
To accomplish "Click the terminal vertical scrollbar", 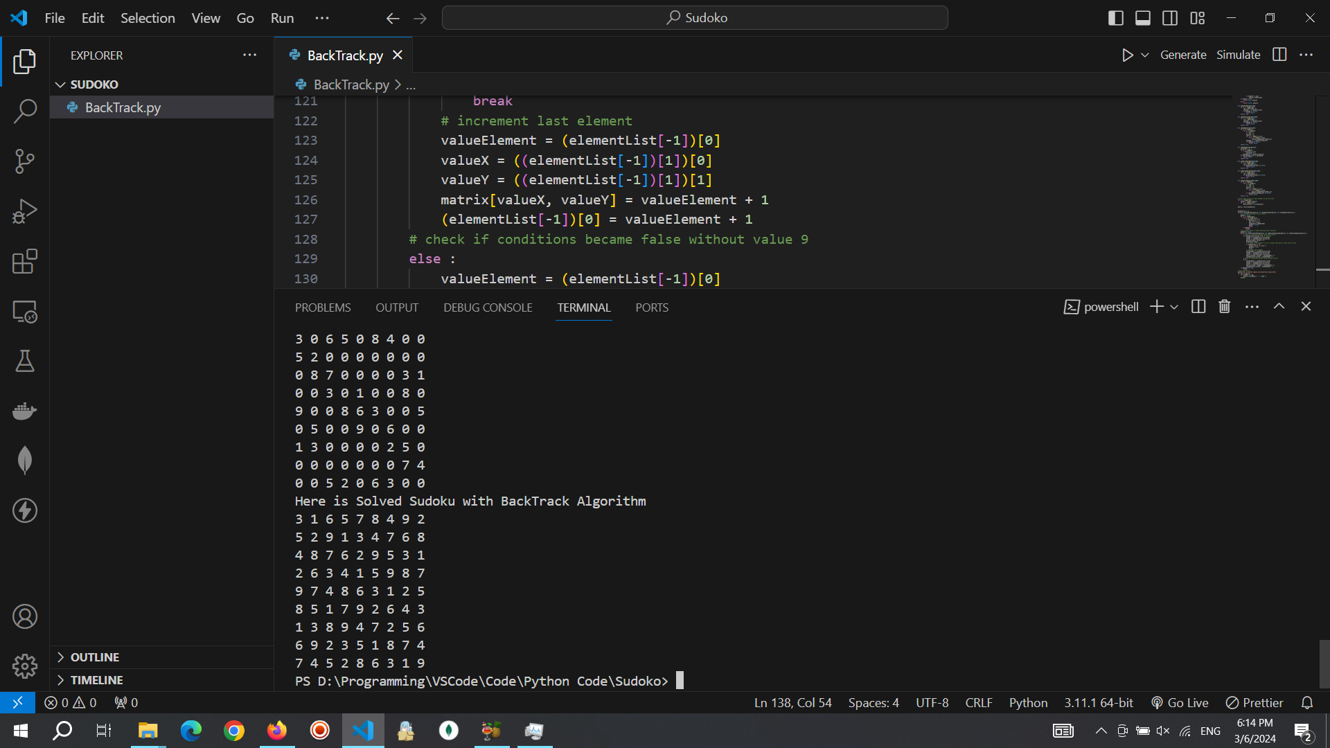I will coord(1324,664).
